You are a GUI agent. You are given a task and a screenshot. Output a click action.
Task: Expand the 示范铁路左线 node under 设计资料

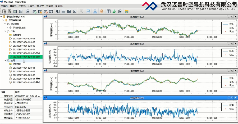pos(7,27)
